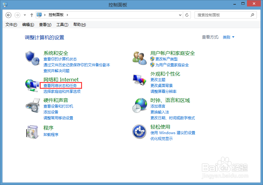Click 添加语言 link

[x=158, y=106]
